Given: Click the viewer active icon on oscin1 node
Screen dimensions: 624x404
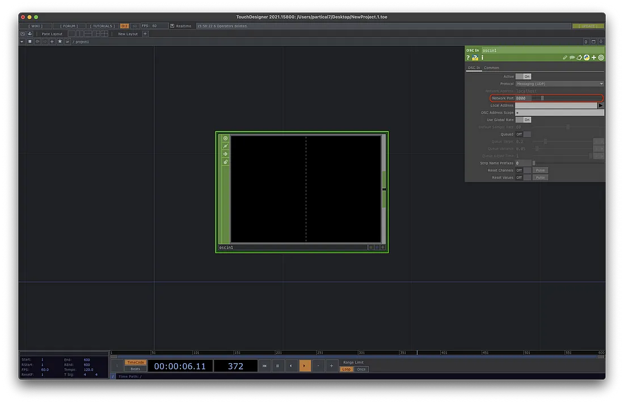Looking at the screenshot, I should (x=225, y=138).
